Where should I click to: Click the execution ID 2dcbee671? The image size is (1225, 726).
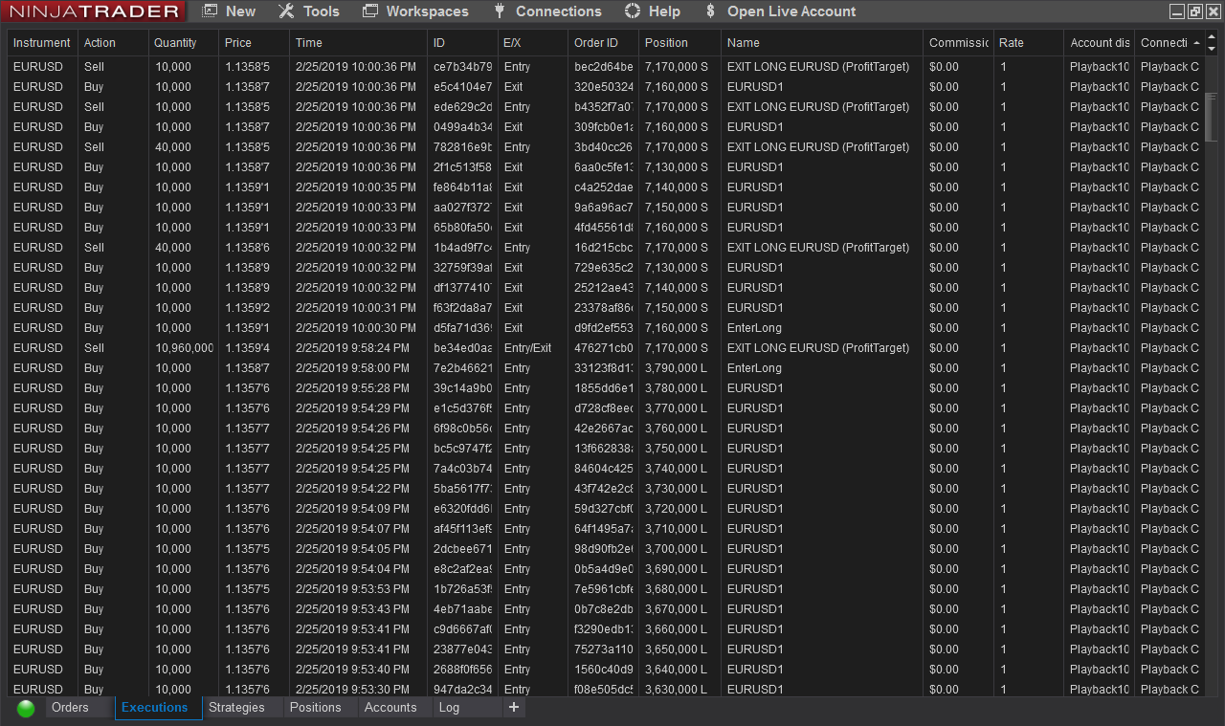click(462, 549)
